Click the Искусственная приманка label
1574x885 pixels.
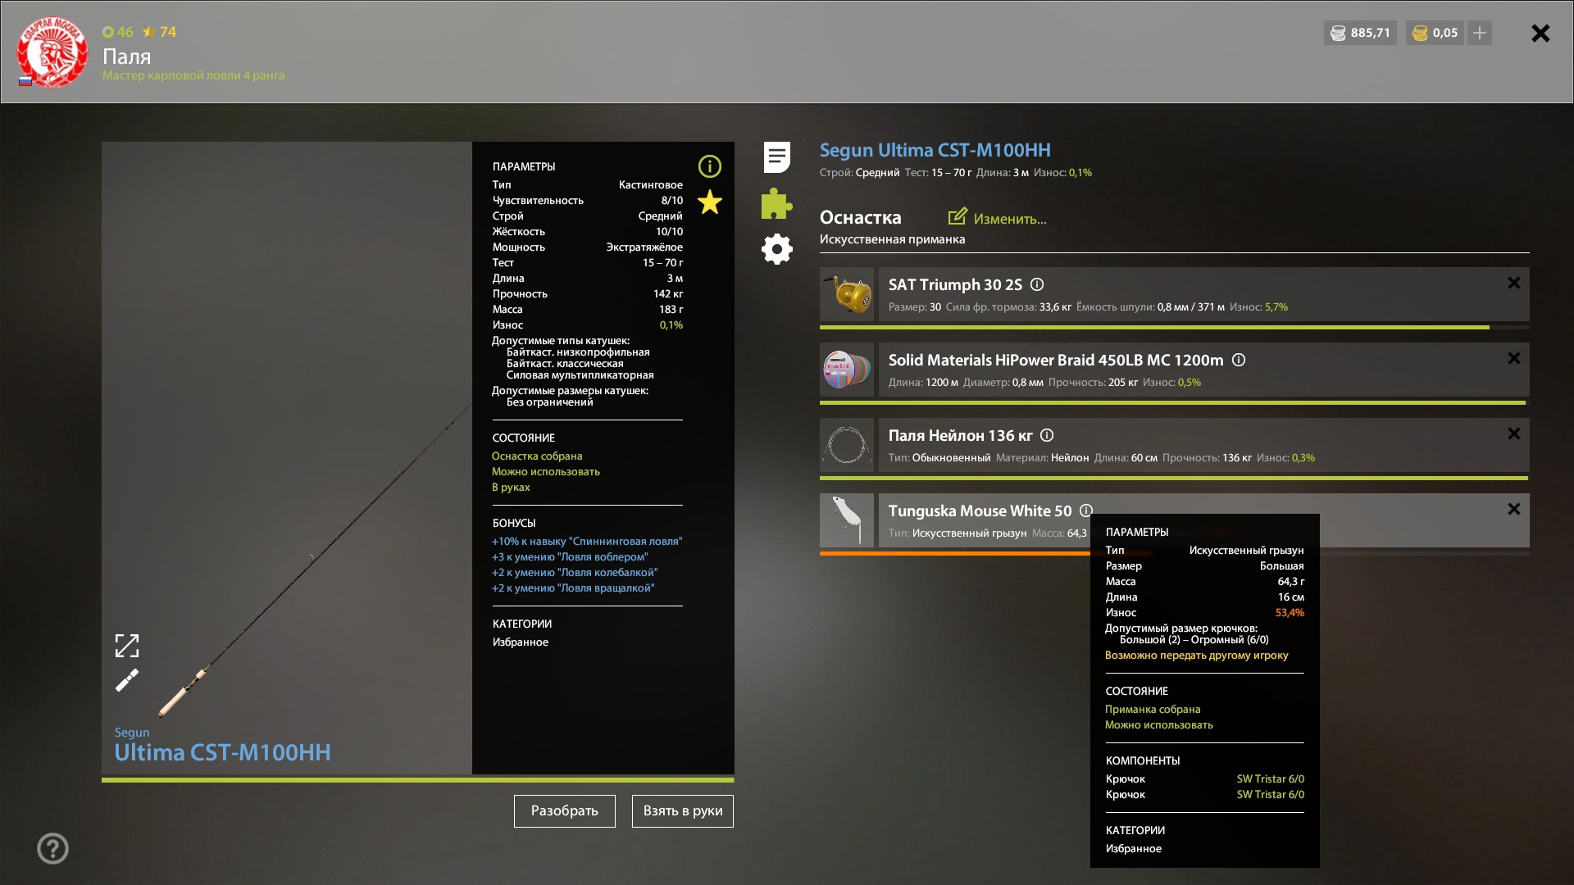(892, 239)
